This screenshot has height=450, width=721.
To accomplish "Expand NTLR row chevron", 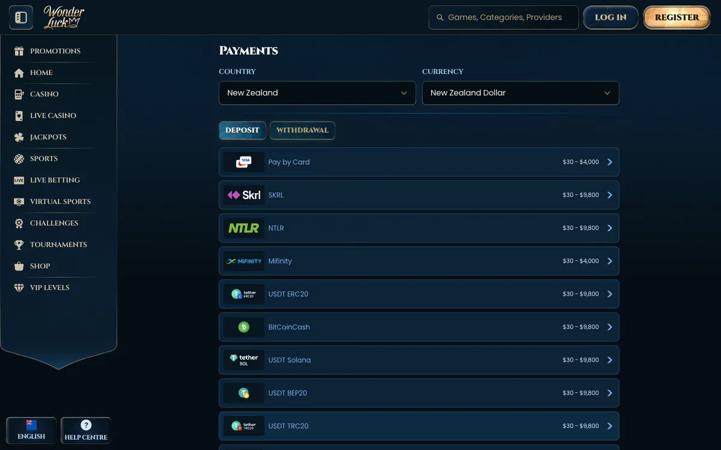I will click(610, 228).
